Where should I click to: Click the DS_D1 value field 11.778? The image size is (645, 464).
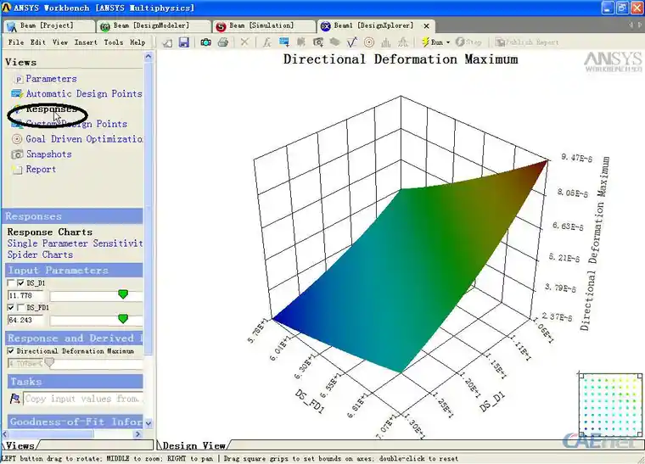[25, 295]
